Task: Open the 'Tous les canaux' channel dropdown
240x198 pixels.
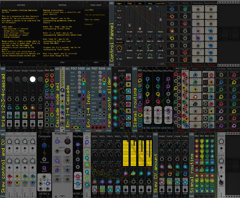Action: pyautogui.click(x=96, y=19)
